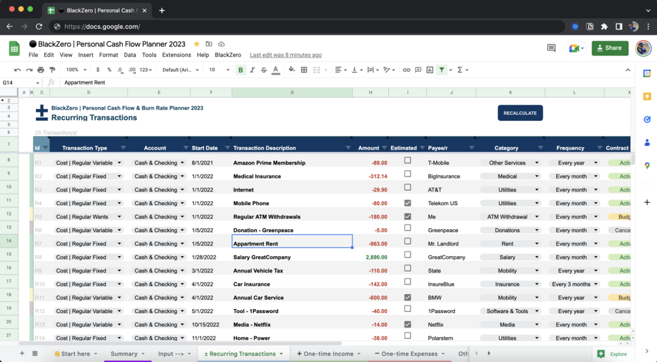
Task: Open the last edit history link
Action: click(x=286, y=55)
